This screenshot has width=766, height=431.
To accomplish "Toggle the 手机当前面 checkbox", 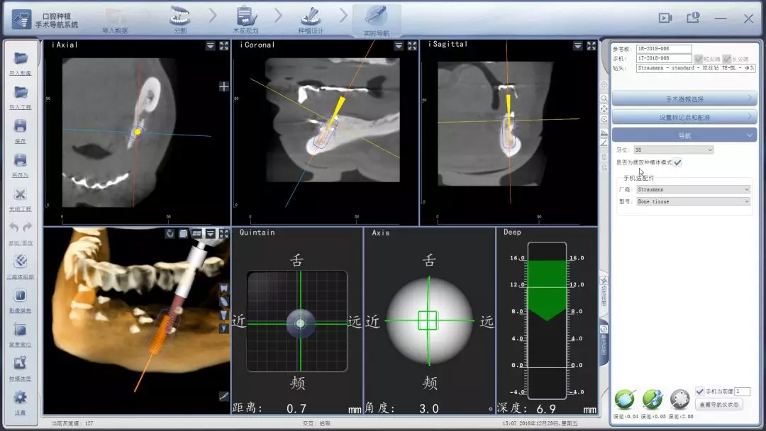I will point(700,391).
